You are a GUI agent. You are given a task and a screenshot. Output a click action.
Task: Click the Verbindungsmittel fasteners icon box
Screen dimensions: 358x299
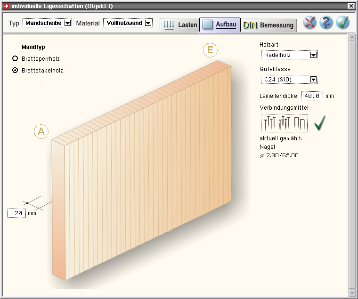coord(284,123)
